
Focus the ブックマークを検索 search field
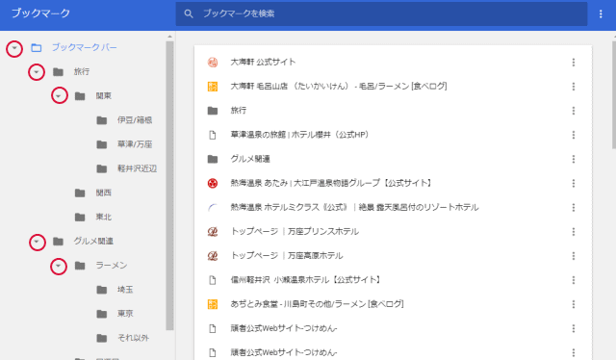[381, 13]
